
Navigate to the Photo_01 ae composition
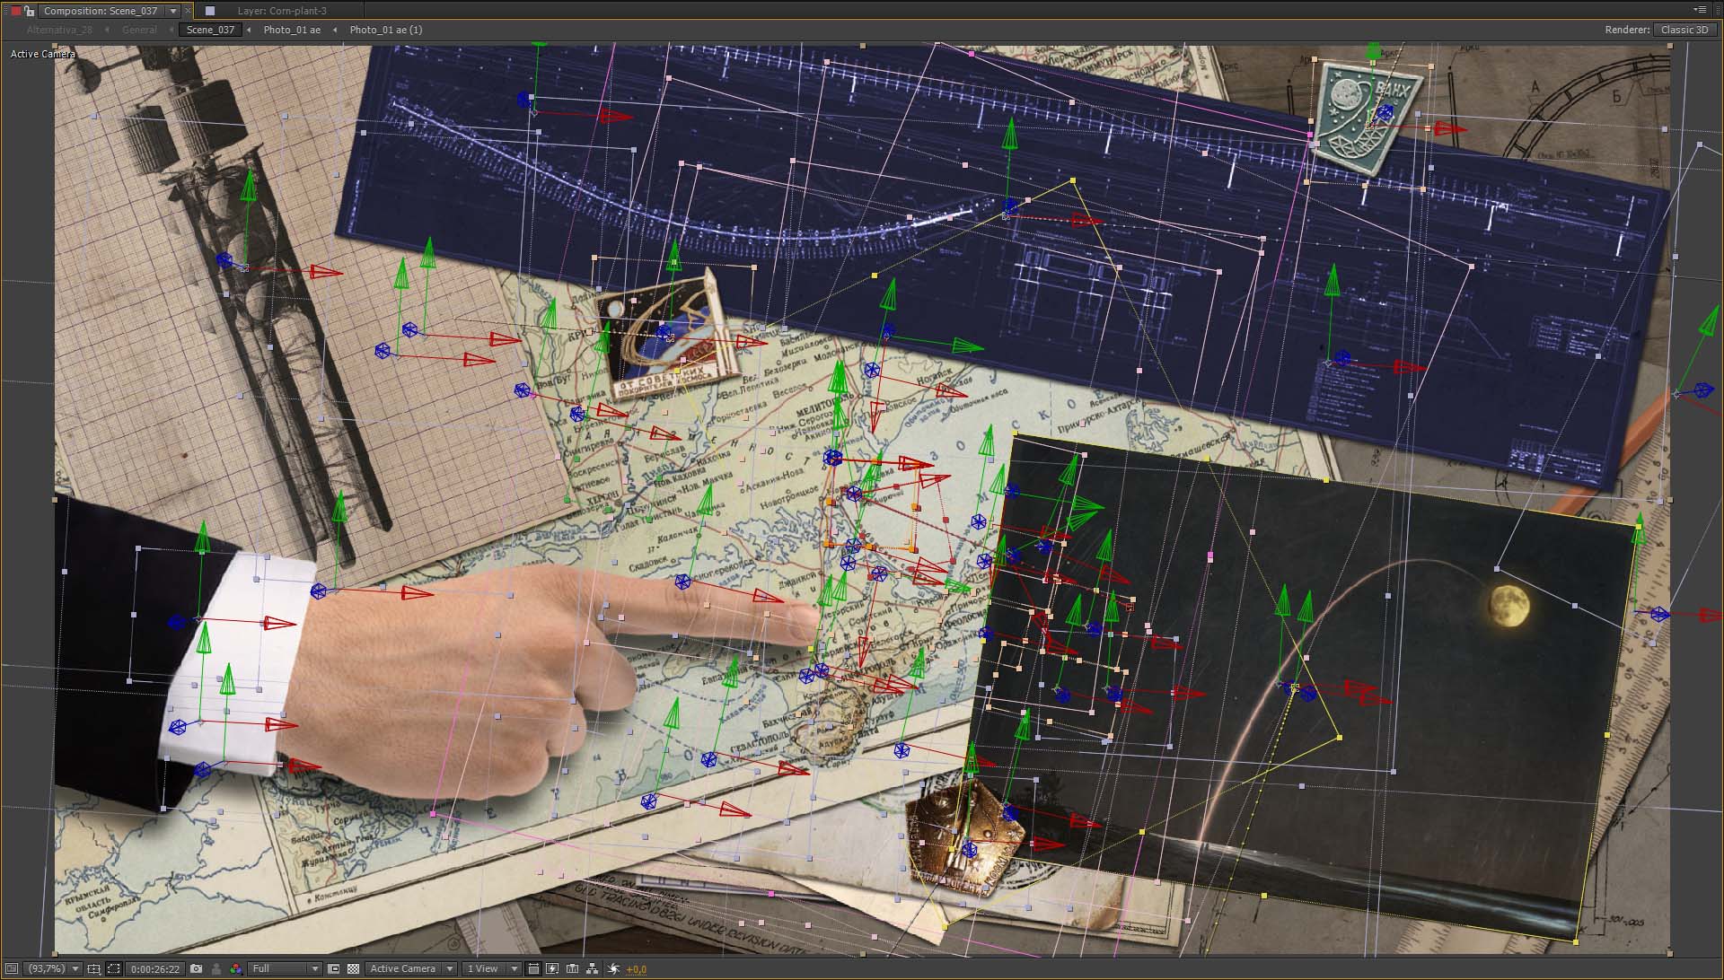coord(292,30)
